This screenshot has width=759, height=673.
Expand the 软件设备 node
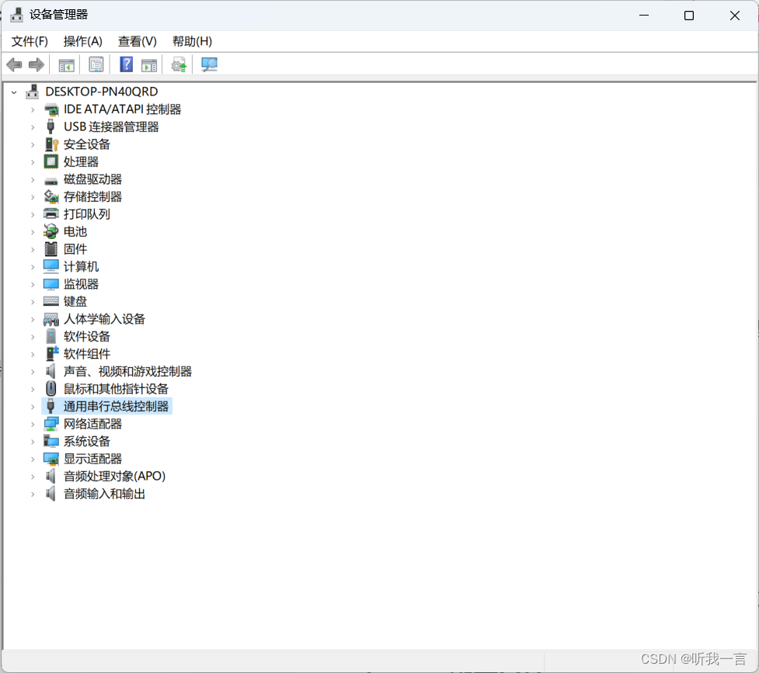[33, 337]
